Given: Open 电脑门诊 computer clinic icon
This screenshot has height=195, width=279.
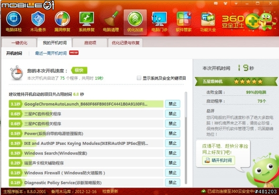Looking at the screenshot, I should (160, 22).
